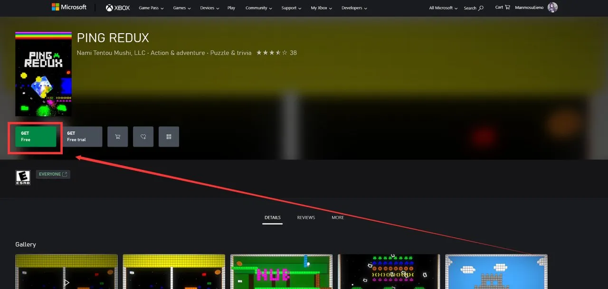Switch to the MORE tab
This screenshot has height=289, width=608.
(338, 217)
